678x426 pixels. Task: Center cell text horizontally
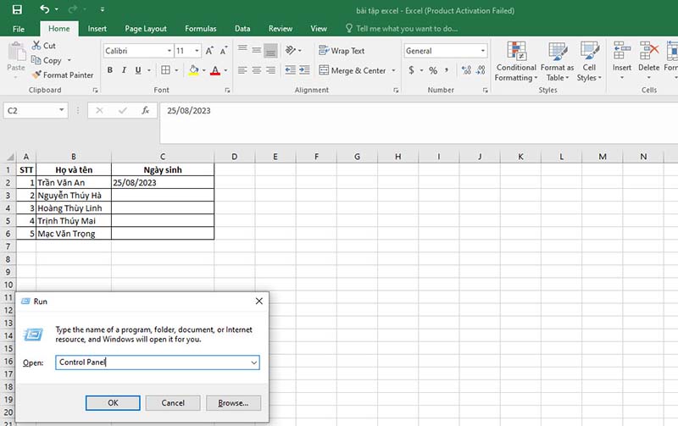coord(257,70)
